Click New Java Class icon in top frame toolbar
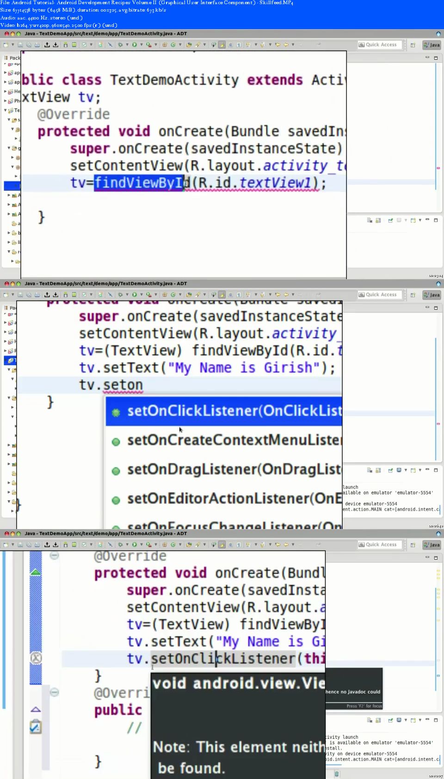Viewport: 444px width, 779px height. click(173, 45)
